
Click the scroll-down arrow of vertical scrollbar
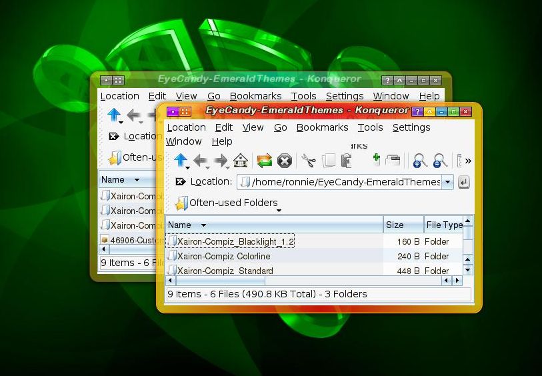(468, 269)
